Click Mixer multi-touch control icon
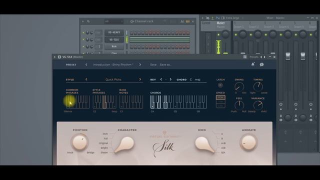The image size is (320, 180). (x=207, y=18)
